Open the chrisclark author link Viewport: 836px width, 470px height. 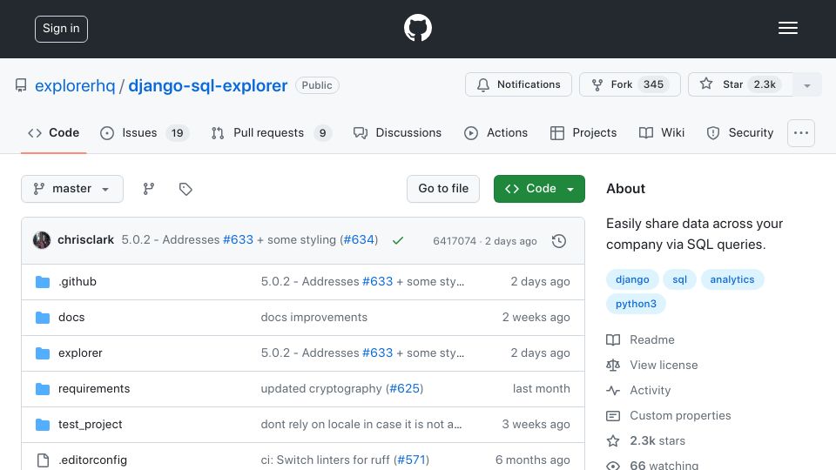pos(85,240)
